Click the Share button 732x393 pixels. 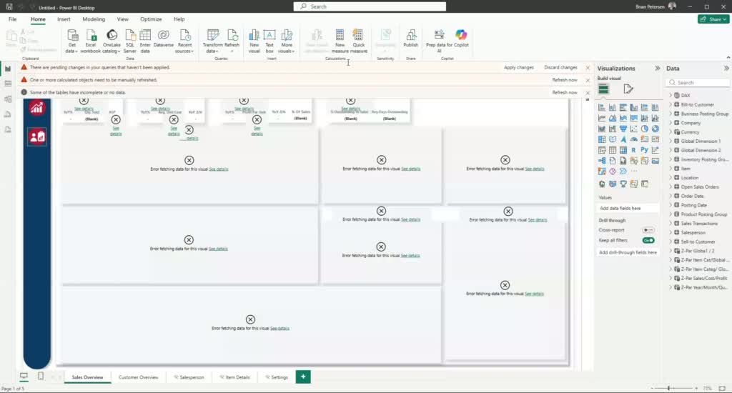pos(713,19)
